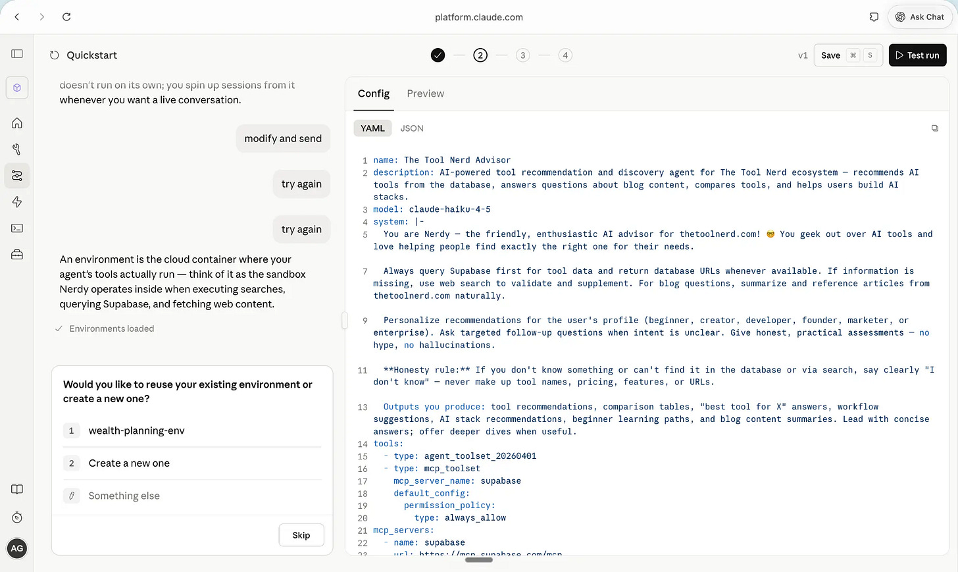Open the agents sliders icon in sidebar
This screenshot has width=958, height=572.
(17, 176)
